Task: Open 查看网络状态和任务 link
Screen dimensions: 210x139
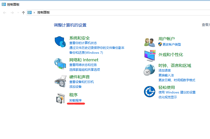Action: [83, 65]
